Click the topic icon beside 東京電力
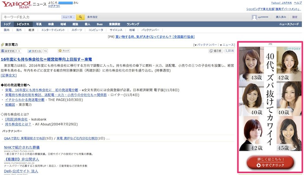Viewport: 304px width, 175px height. pyautogui.click(x=3, y=45)
